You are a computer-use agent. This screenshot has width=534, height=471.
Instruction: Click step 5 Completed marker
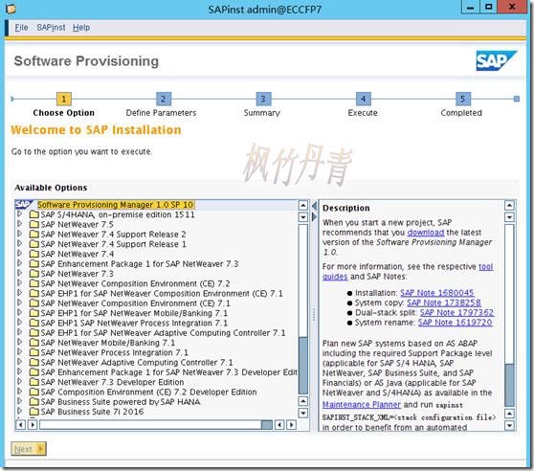[463, 100]
